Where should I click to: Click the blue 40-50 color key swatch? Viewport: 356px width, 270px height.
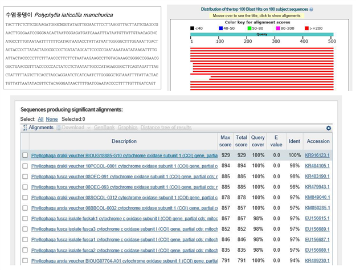click(220, 28)
